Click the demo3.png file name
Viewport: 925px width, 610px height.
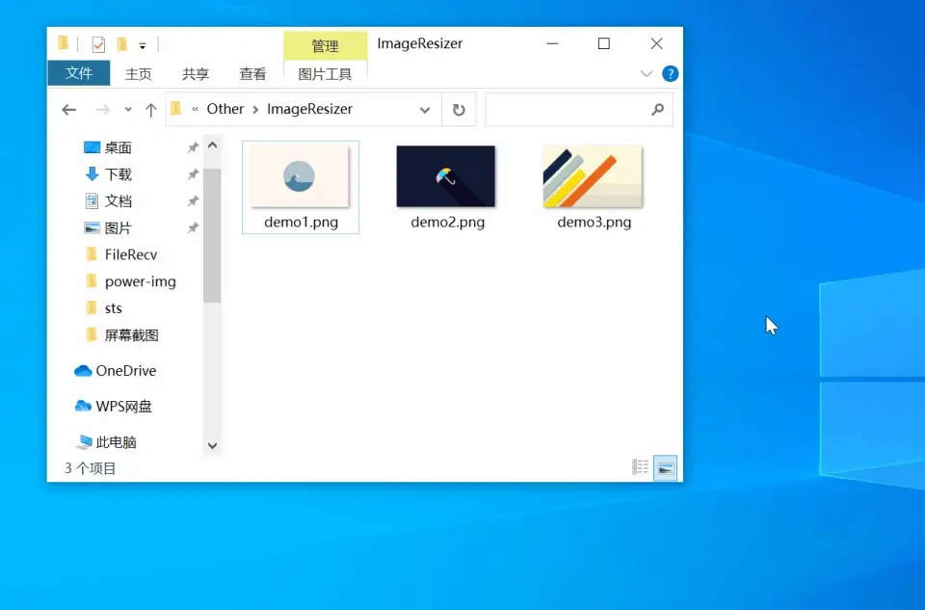(595, 223)
